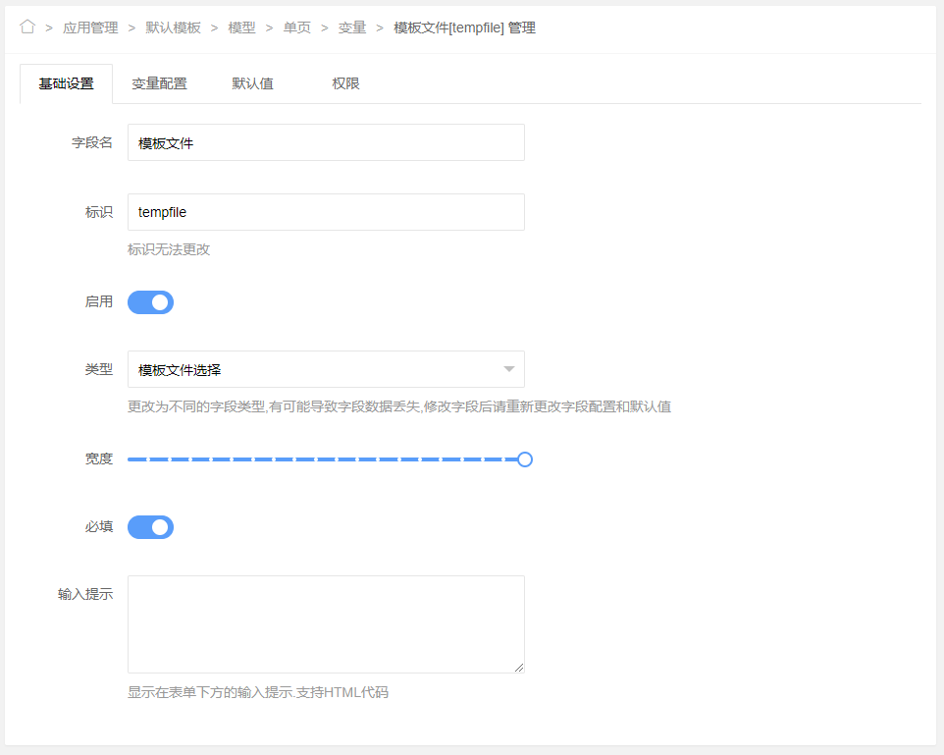
Task: Disable the 必填 switch
Action: point(150,527)
